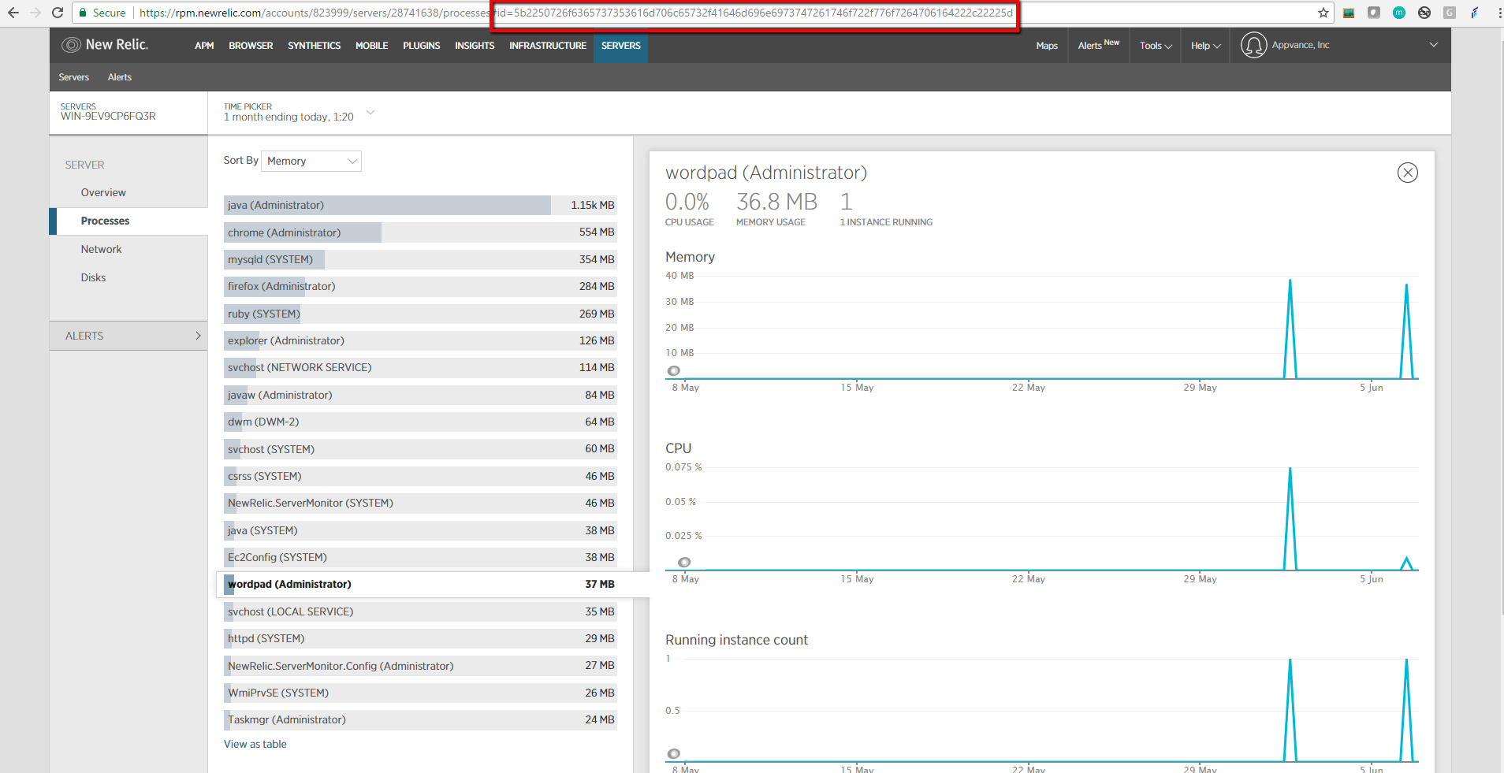Close the wordpad detail panel
Viewport: 1504px width, 773px height.
(x=1407, y=173)
